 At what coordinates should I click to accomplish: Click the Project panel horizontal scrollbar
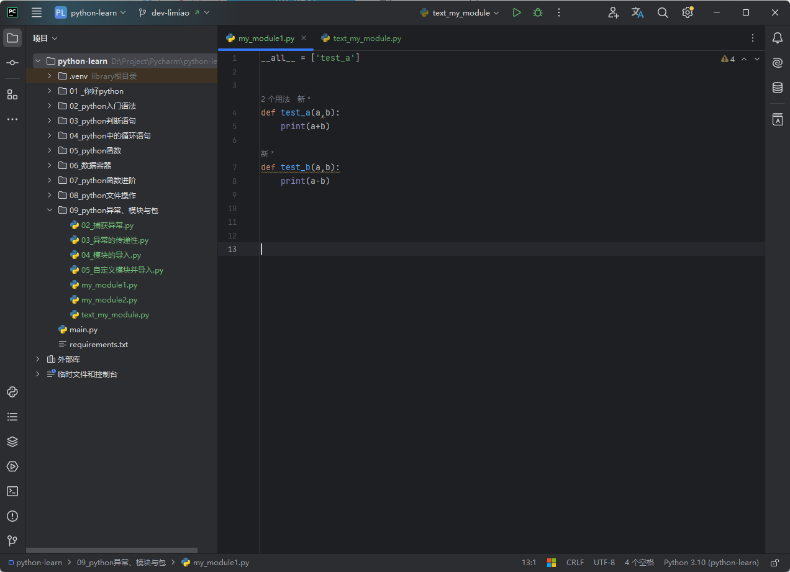(112, 550)
